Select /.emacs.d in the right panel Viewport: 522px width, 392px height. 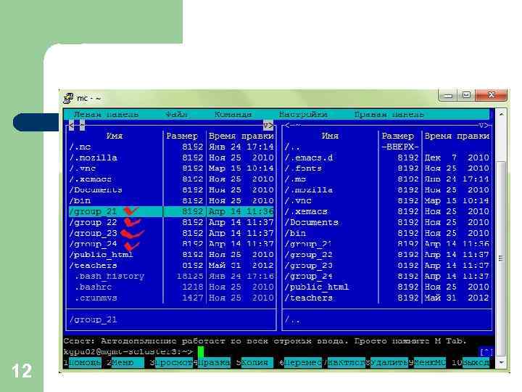[387, 158]
